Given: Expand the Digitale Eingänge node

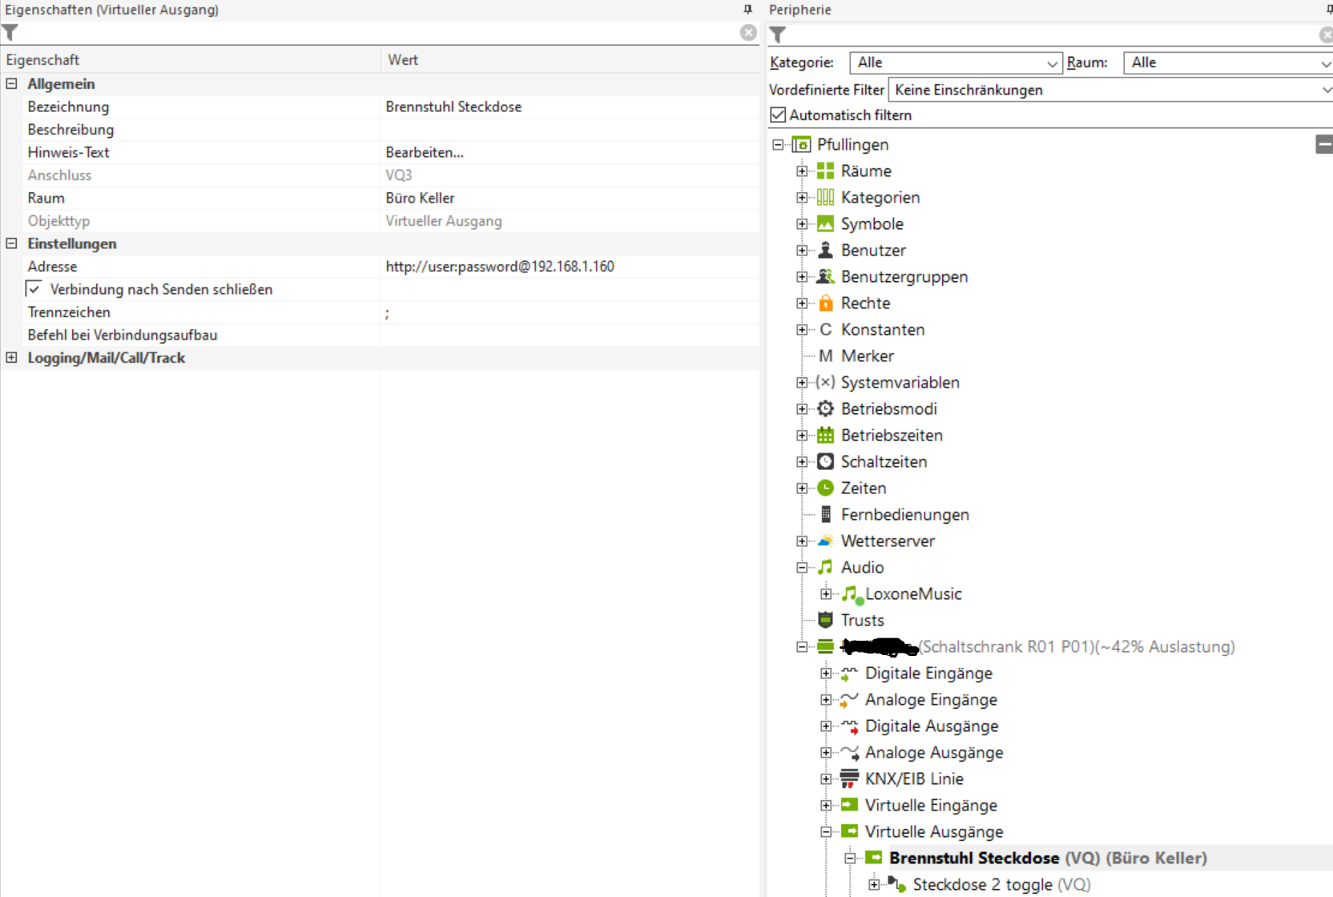Looking at the screenshot, I should pos(826,674).
